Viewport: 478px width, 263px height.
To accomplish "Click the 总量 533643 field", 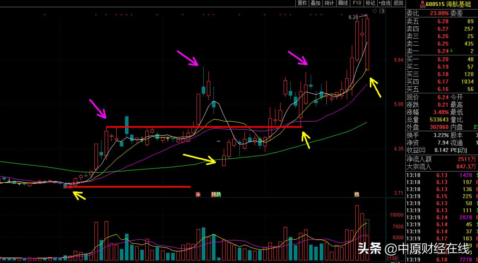I will tap(427, 120).
